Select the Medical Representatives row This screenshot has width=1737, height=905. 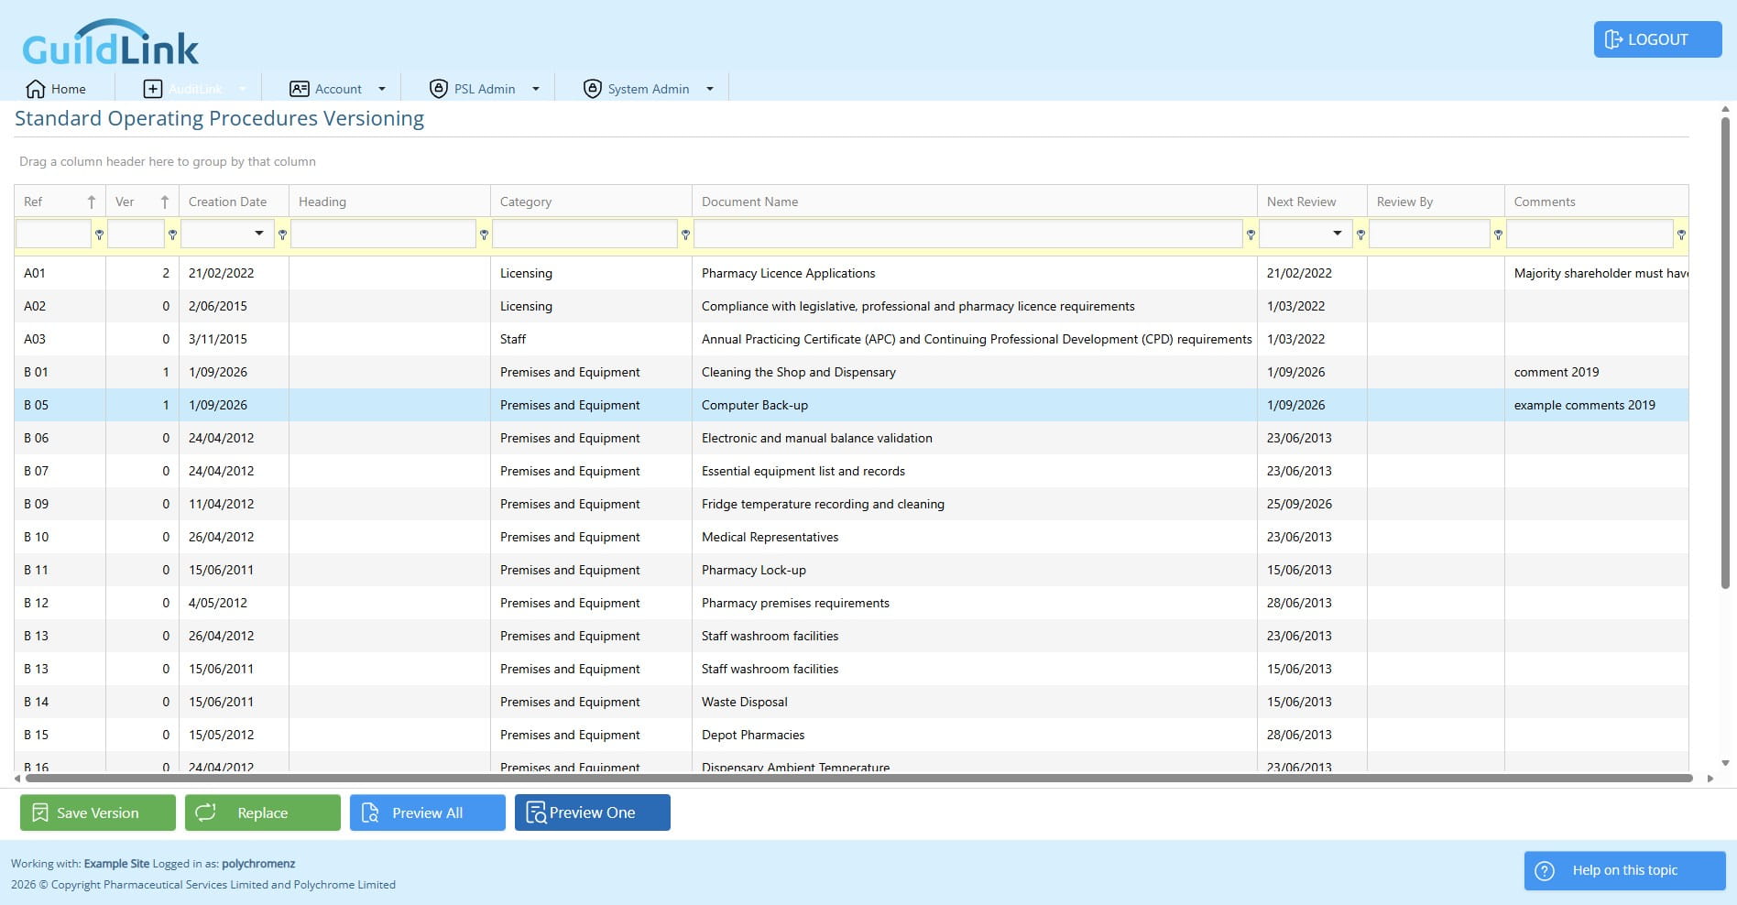(851, 537)
